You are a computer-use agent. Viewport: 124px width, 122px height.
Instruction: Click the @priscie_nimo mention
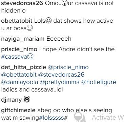(68, 68)
